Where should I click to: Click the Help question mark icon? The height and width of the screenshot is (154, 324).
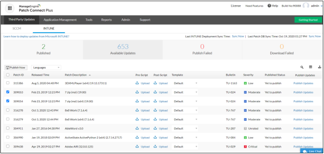tap(269, 6)
